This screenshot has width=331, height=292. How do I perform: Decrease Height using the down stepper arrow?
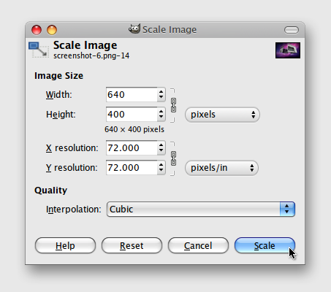coord(161,117)
